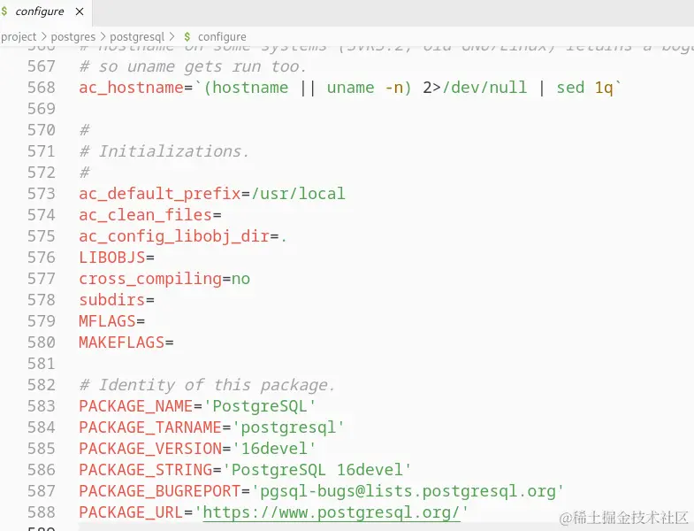The width and height of the screenshot is (694, 531).
Task: Click line number 568 in gutter
Action: tap(42, 88)
